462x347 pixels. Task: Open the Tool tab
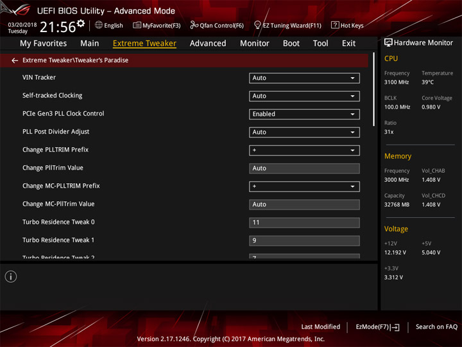point(320,44)
